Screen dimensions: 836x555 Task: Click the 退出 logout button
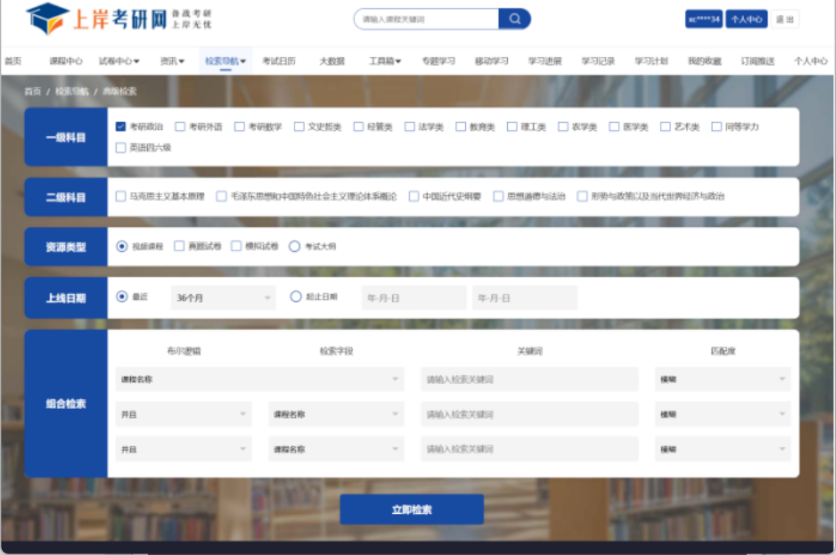coord(785,20)
